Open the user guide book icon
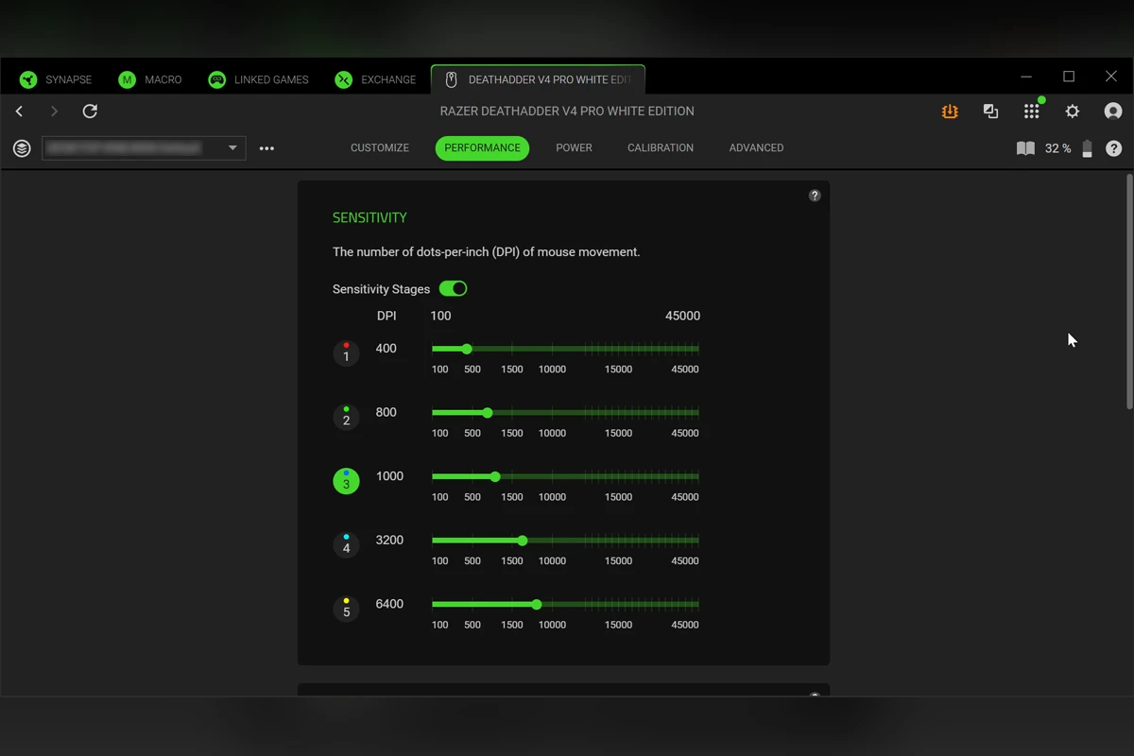The width and height of the screenshot is (1134, 756). point(1025,148)
